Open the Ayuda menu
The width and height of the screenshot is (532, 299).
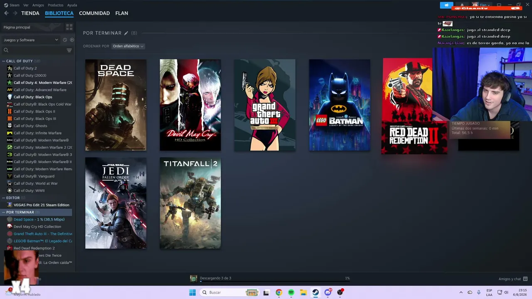pos(72,5)
